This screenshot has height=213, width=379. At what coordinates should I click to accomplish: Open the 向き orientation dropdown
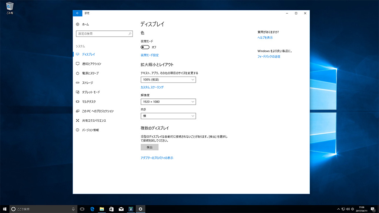click(168, 116)
